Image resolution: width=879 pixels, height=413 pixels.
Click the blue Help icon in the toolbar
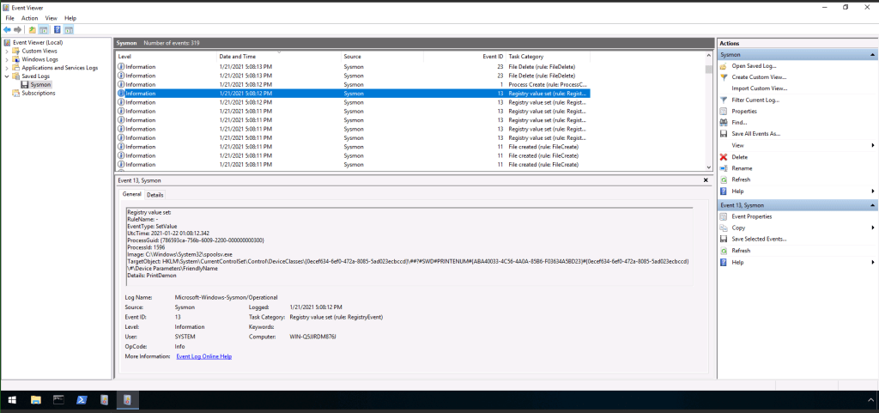click(x=57, y=29)
